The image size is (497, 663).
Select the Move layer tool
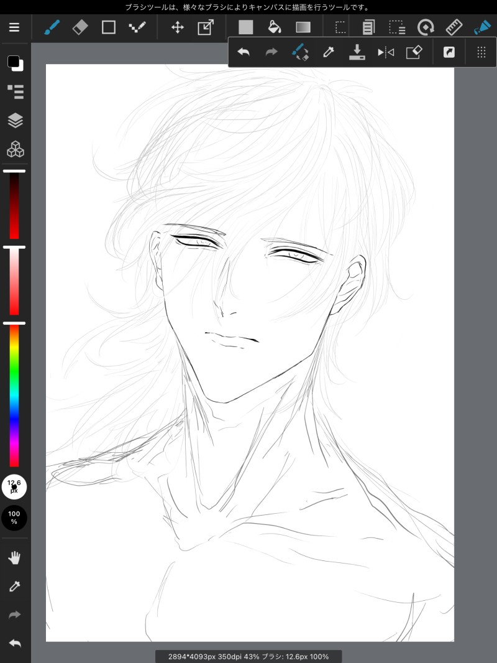[x=177, y=28]
